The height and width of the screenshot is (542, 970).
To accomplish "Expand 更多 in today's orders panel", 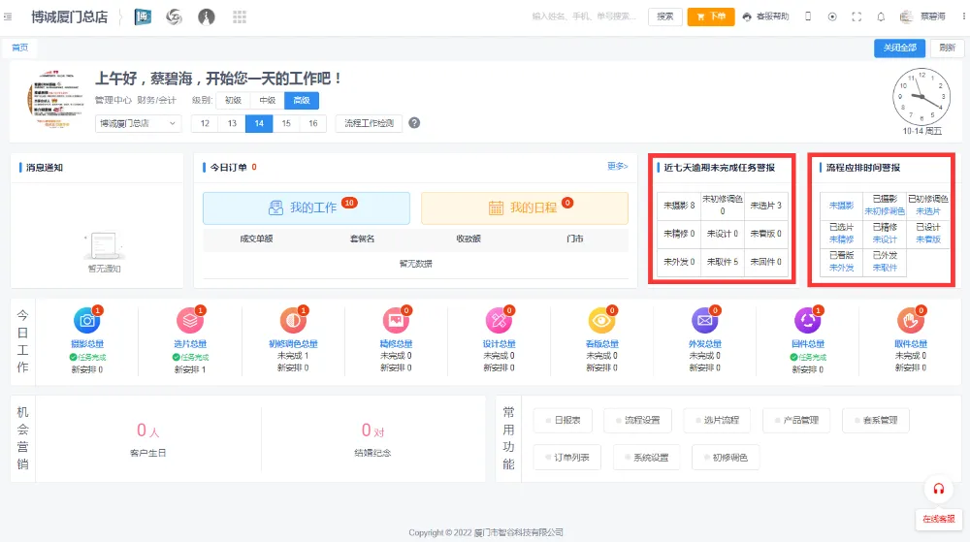I will [x=617, y=166].
